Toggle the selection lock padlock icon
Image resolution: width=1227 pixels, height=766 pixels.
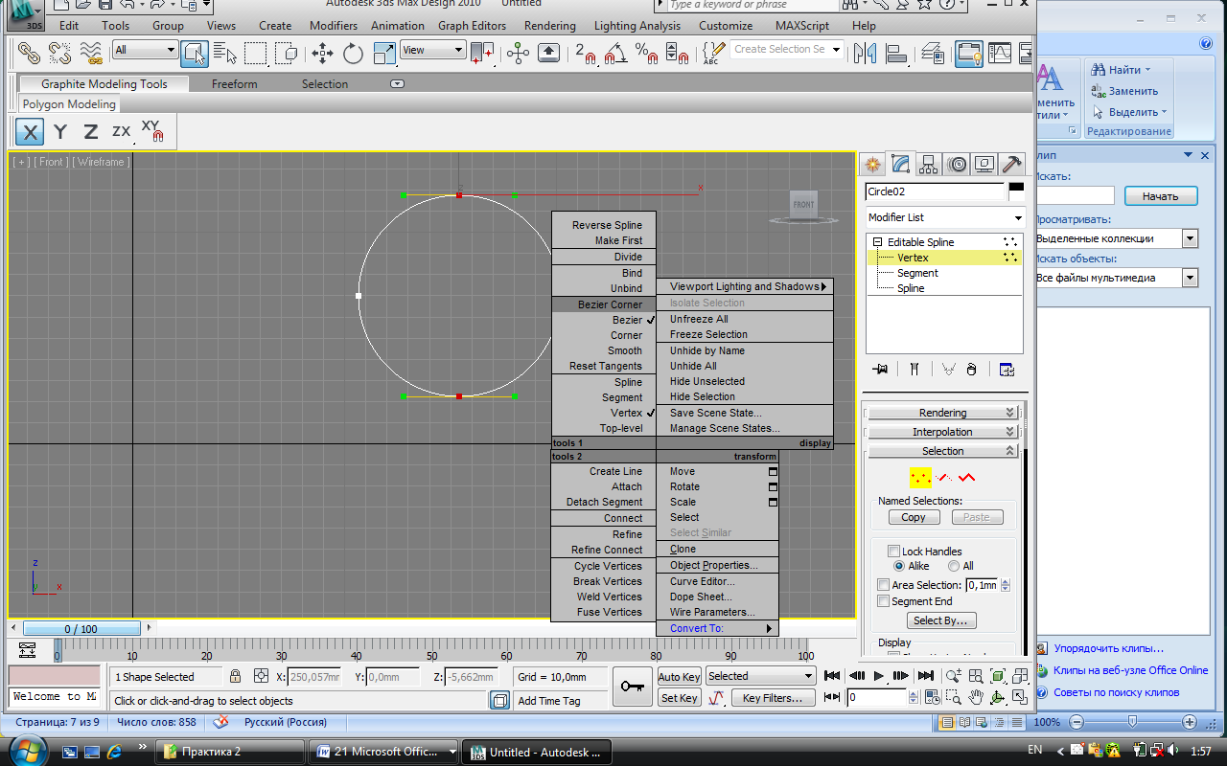[235, 676]
